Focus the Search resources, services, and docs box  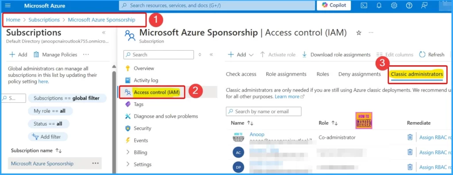click(x=217, y=5)
